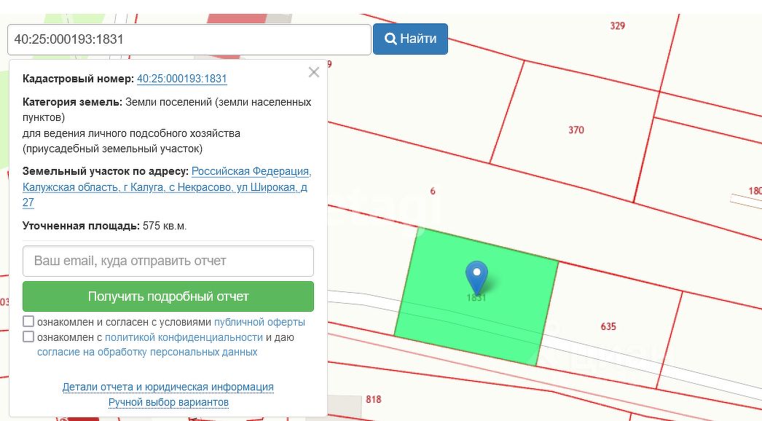Tick the privacy policy consent checkbox
The width and height of the screenshot is (762, 421).
[x=28, y=337]
